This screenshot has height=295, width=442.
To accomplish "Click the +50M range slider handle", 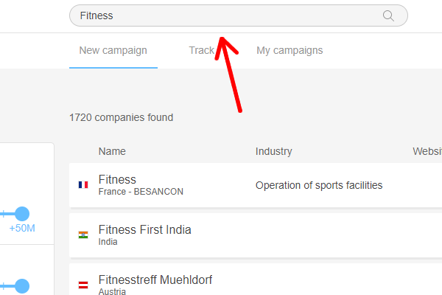I will [22, 214].
